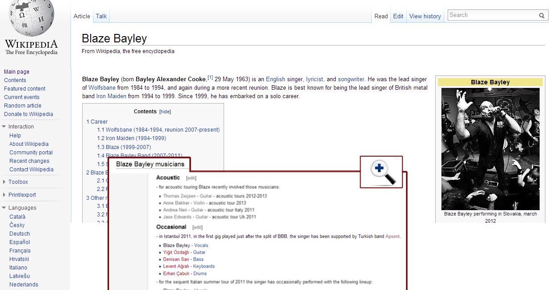549x290 pixels.
Task: Open Donate to Wikipedia link
Action: point(29,114)
